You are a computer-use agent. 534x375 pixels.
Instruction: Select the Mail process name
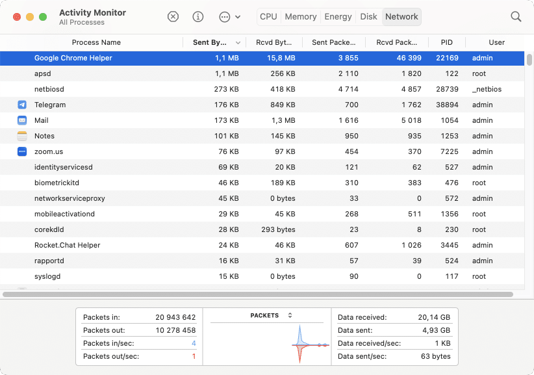click(x=41, y=121)
